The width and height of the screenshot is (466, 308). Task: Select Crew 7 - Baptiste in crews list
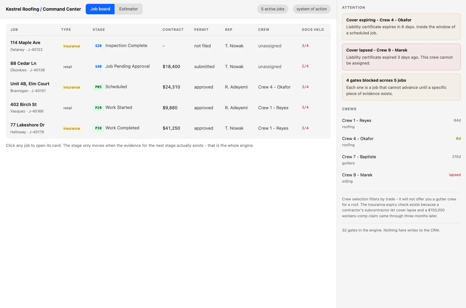tap(401, 160)
